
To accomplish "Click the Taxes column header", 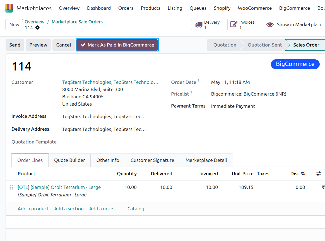I will tap(263, 174).
